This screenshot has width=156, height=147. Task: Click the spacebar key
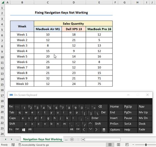(51, 130)
